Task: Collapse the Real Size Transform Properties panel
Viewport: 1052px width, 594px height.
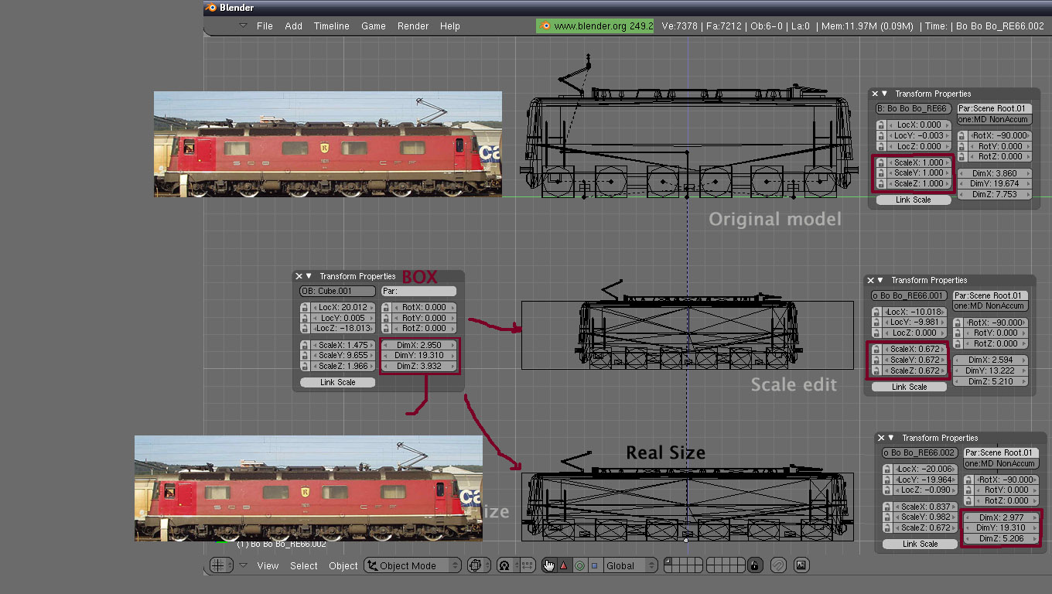Action: coord(891,438)
